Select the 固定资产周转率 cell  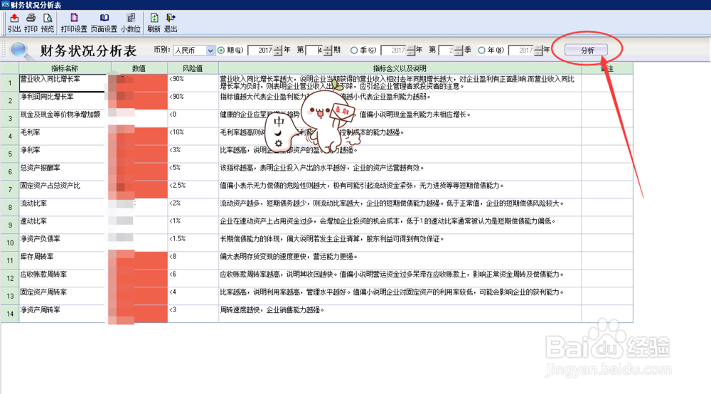tap(63, 295)
